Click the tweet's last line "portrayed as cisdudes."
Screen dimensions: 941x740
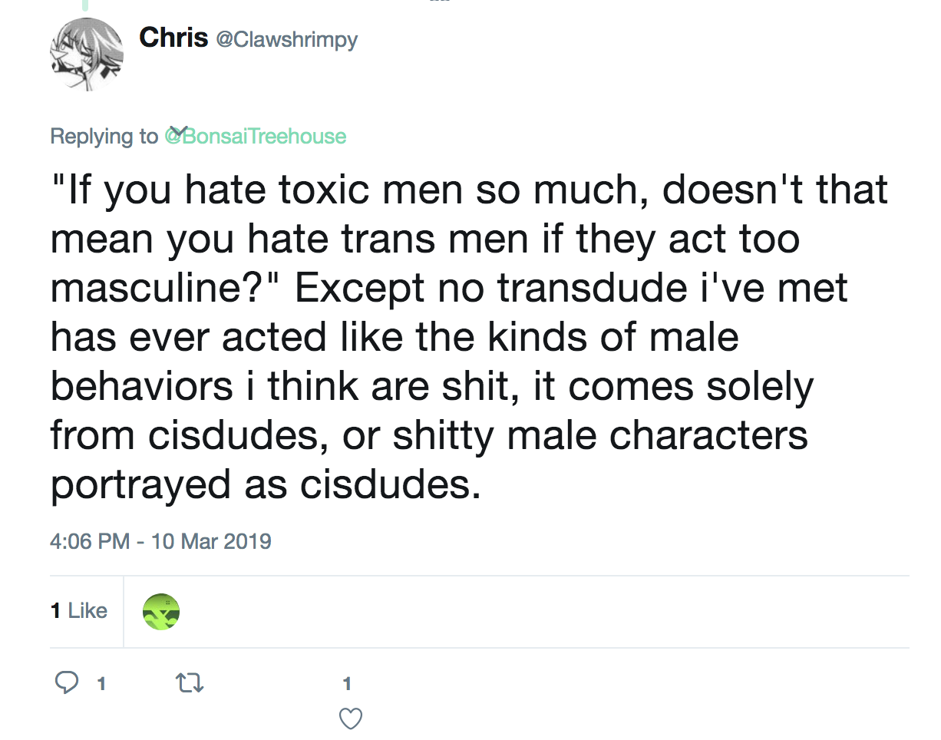266,485
